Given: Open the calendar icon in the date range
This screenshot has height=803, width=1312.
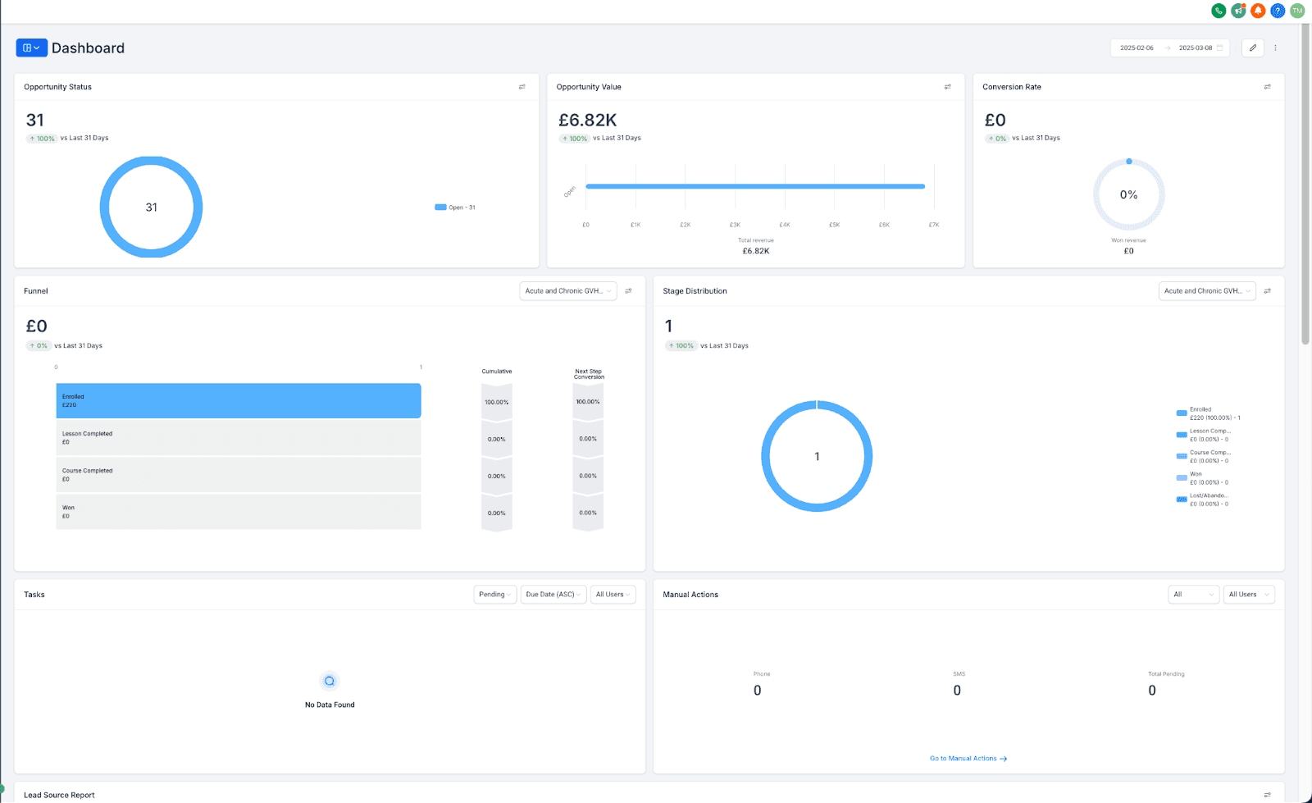Looking at the screenshot, I should tap(1219, 48).
